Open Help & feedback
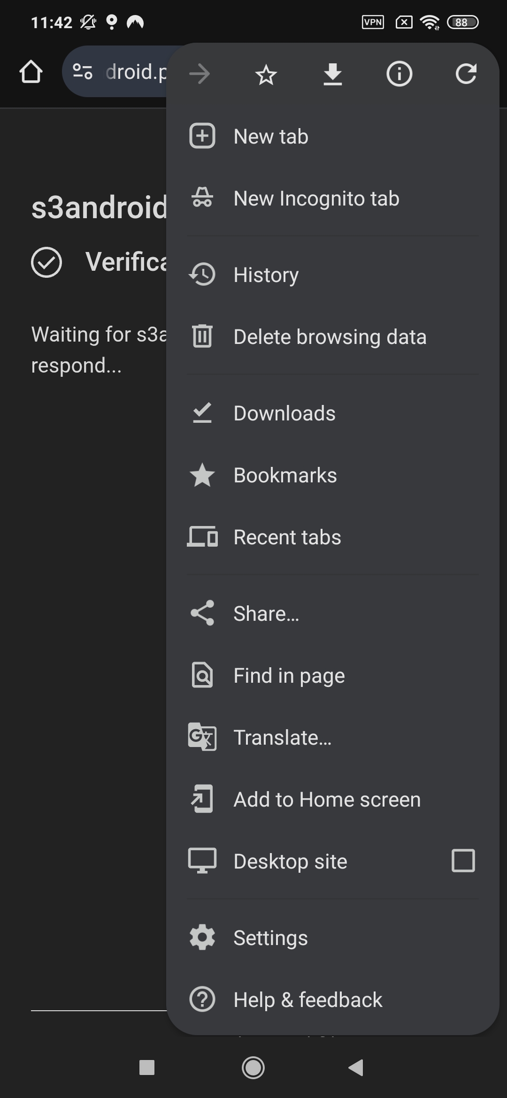This screenshot has width=507, height=1098. [307, 999]
